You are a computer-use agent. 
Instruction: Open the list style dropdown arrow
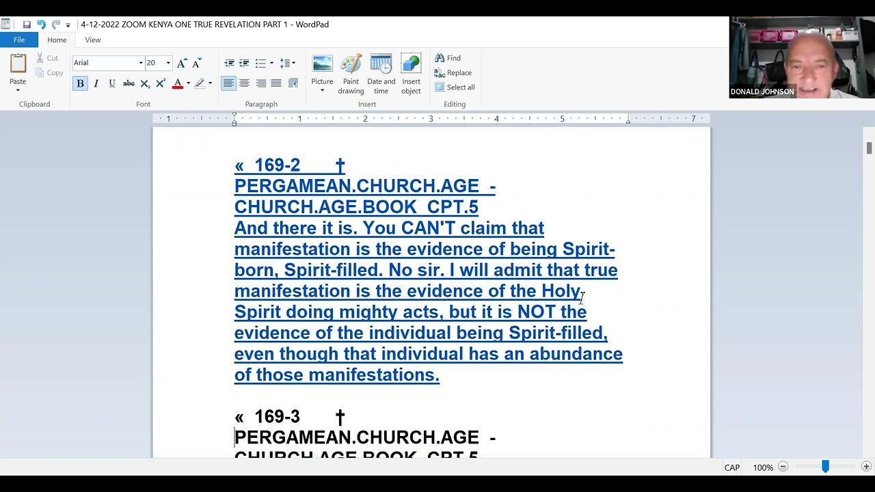click(x=271, y=63)
